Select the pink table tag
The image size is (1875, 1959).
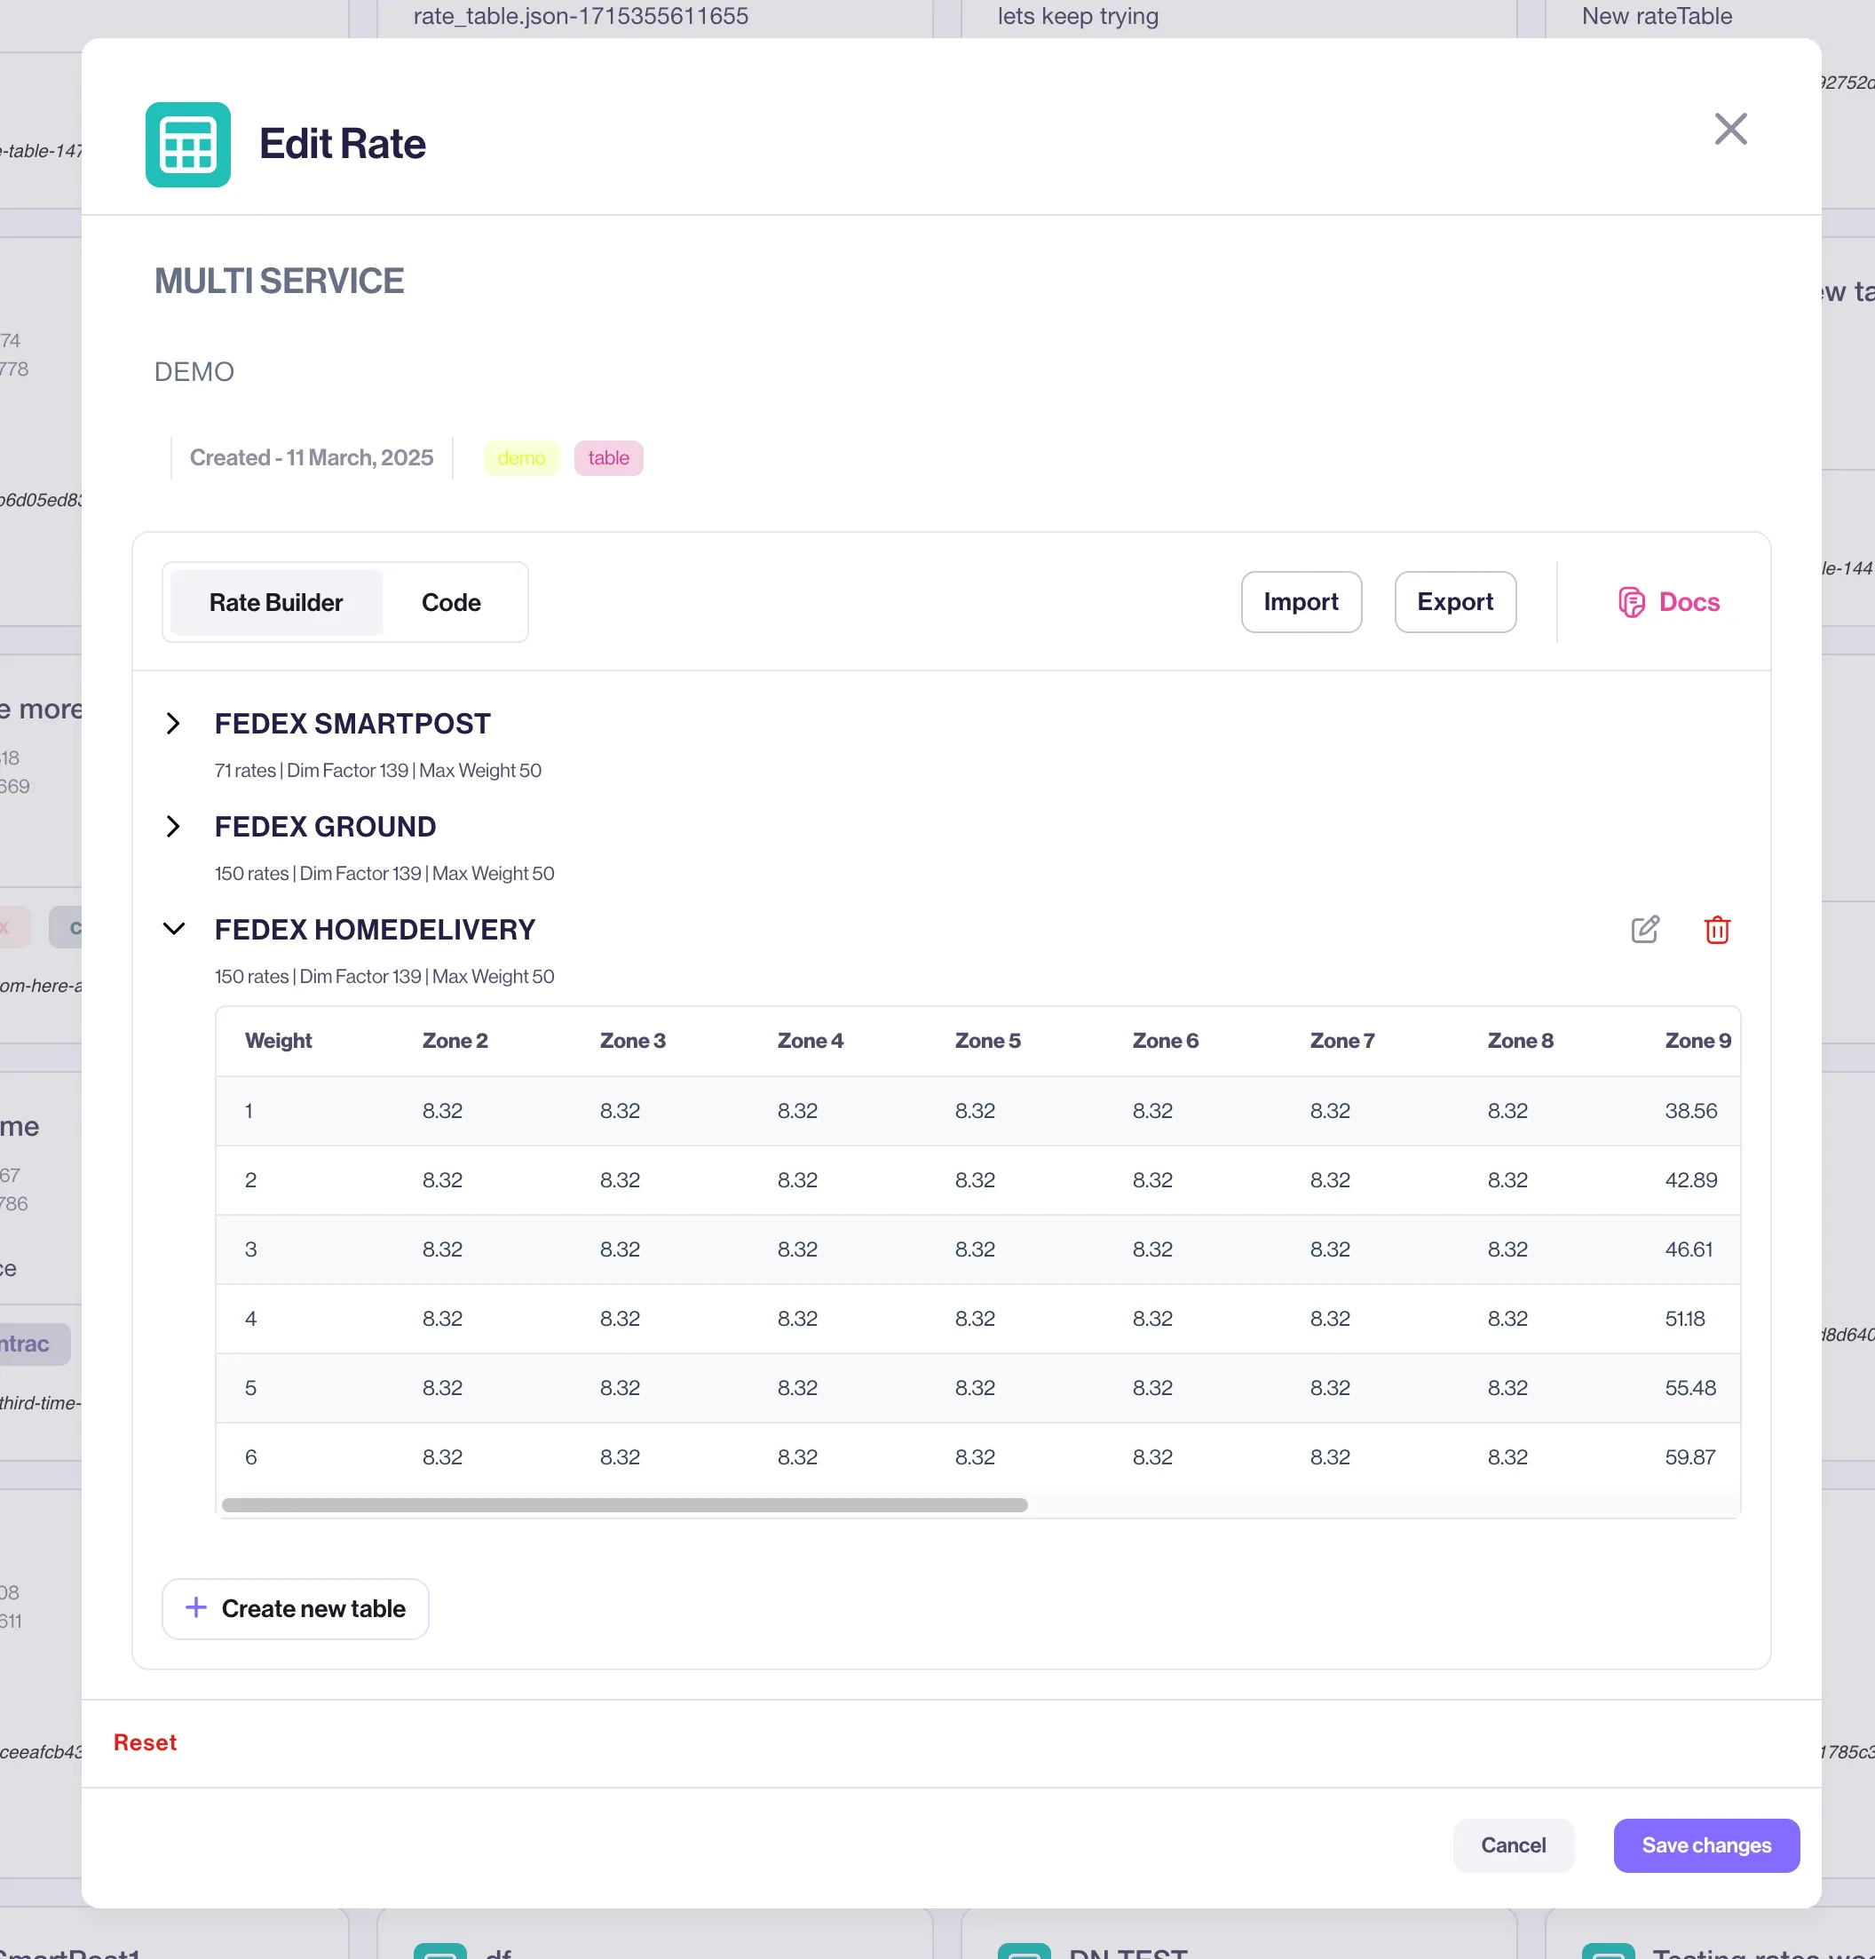(x=609, y=457)
